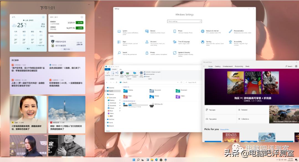
Task: Open Search in the Microsoft Store
Action: pos(290,66)
